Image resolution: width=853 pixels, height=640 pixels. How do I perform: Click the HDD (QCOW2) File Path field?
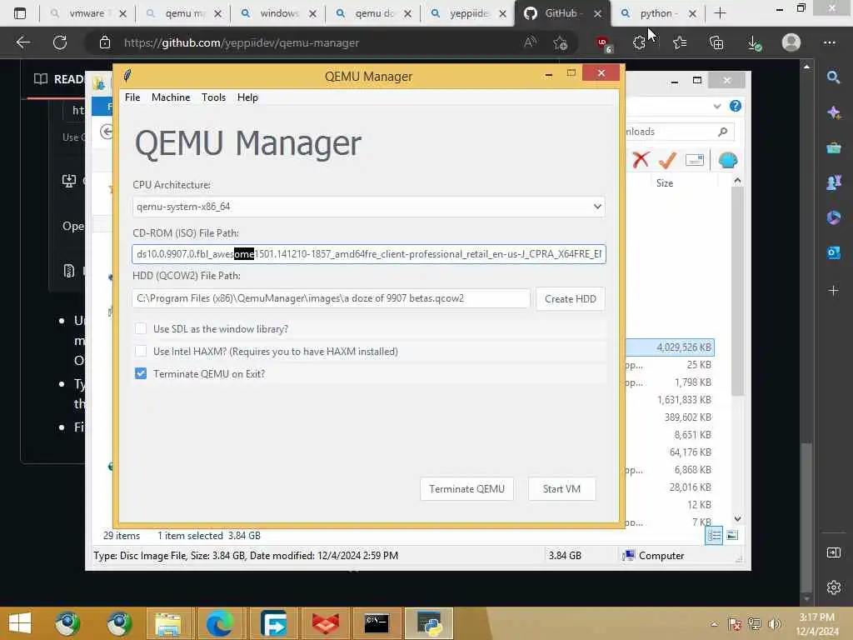point(331,298)
